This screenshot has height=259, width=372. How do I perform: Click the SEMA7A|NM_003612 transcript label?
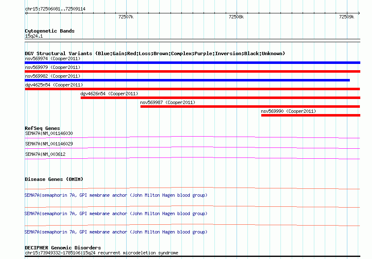45,154
